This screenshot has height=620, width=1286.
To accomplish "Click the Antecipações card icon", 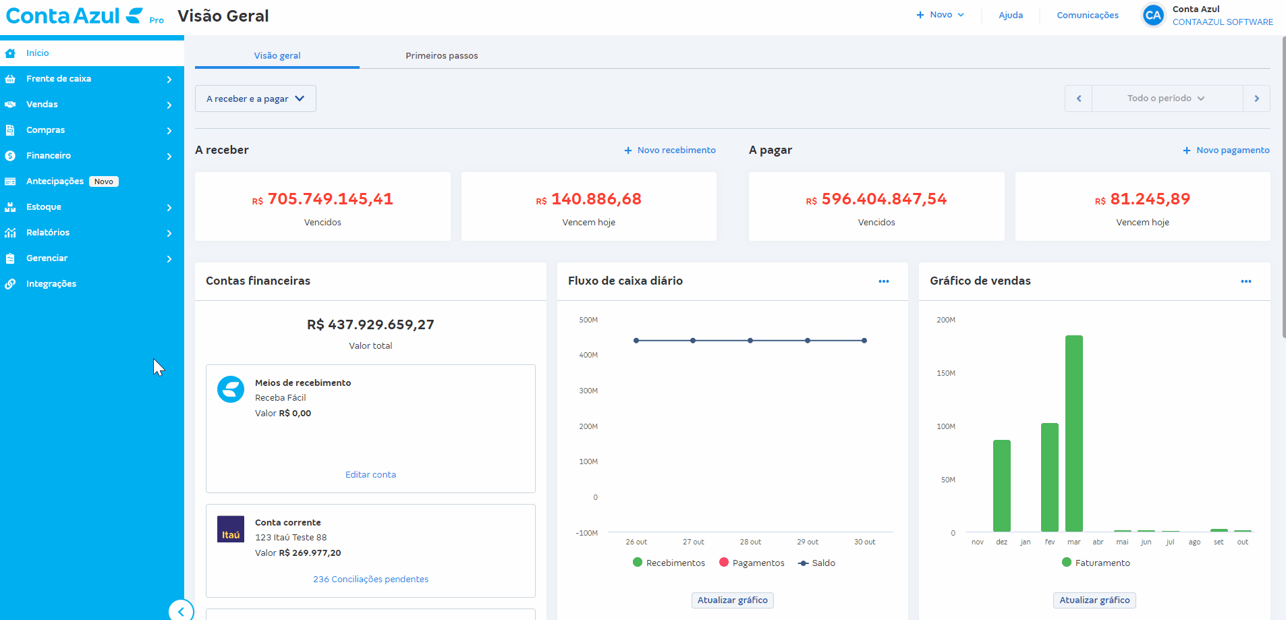I will tap(10, 181).
